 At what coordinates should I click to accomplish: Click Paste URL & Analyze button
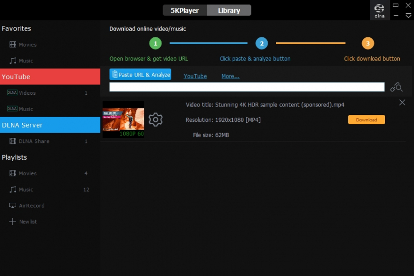point(140,75)
